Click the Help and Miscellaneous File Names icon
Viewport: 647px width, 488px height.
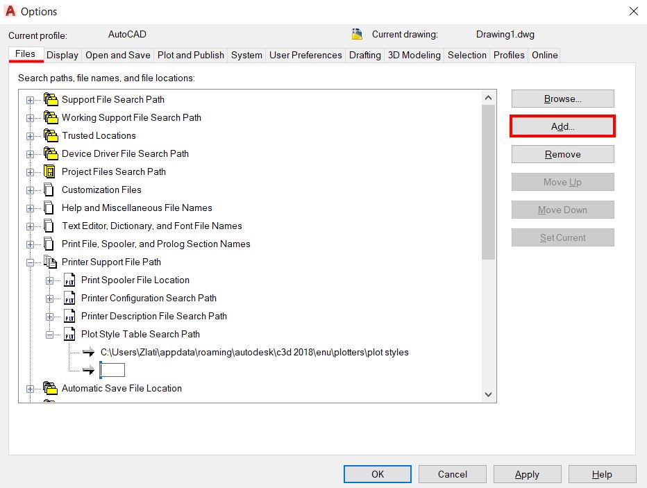pos(49,208)
